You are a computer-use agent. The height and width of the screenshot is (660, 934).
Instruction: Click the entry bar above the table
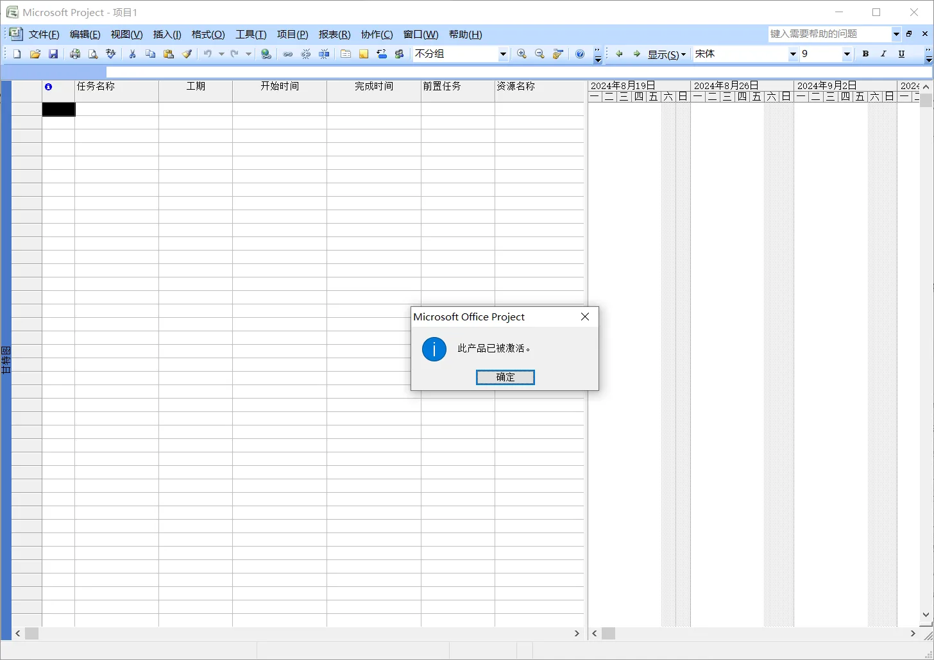518,72
